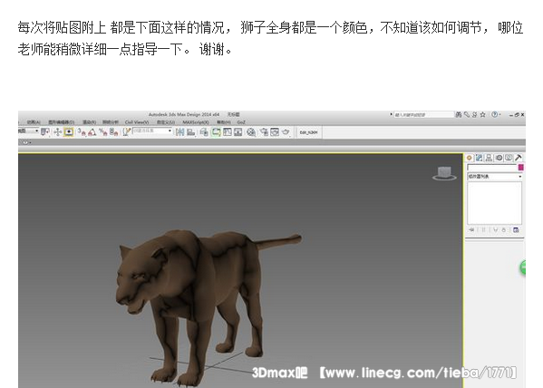Click the Mirror tool icon

(x=179, y=132)
